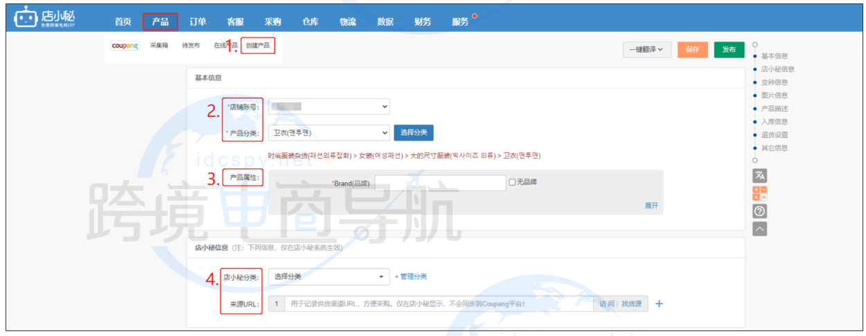Open the 一键翻译 dropdown
The width and height of the screenshot is (866, 336).
646,50
